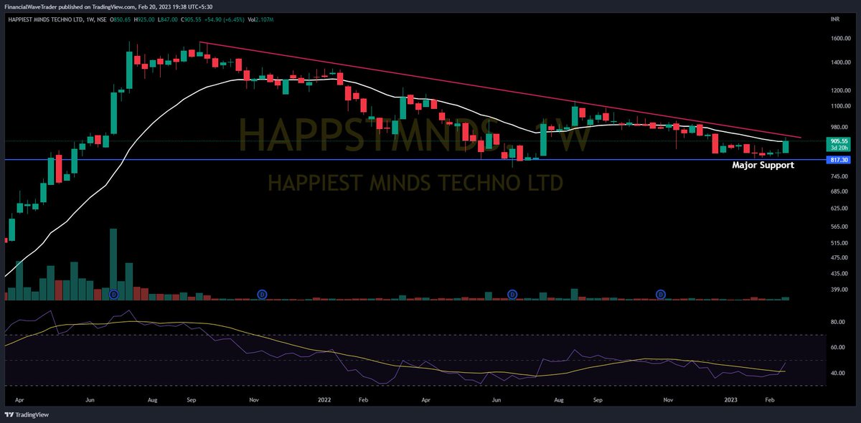Click the 1200.00 price axis label
The height and width of the screenshot is (423, 861).
839,90
